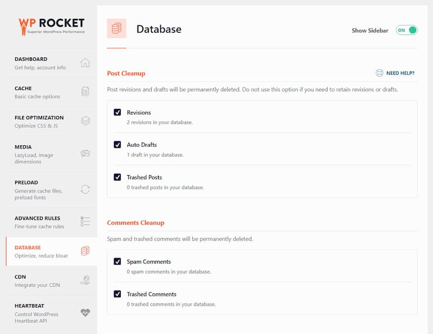This screenshot has height=334, width=433.
Task: Click '0 trashed posts in your database' text
Action: coord(165,188)
